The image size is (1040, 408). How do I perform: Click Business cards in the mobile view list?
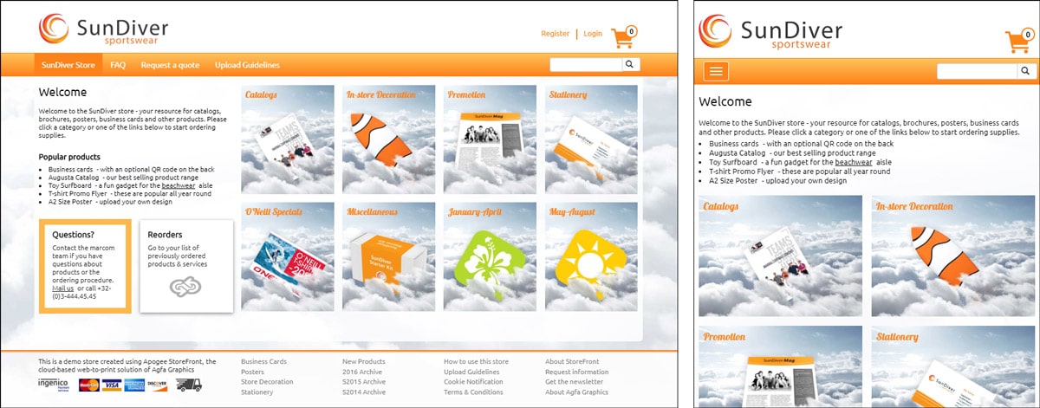pyautogui.click(x=734, y=144)
